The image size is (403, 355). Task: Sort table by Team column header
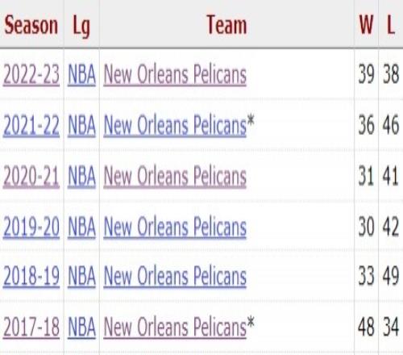(226, 25)
